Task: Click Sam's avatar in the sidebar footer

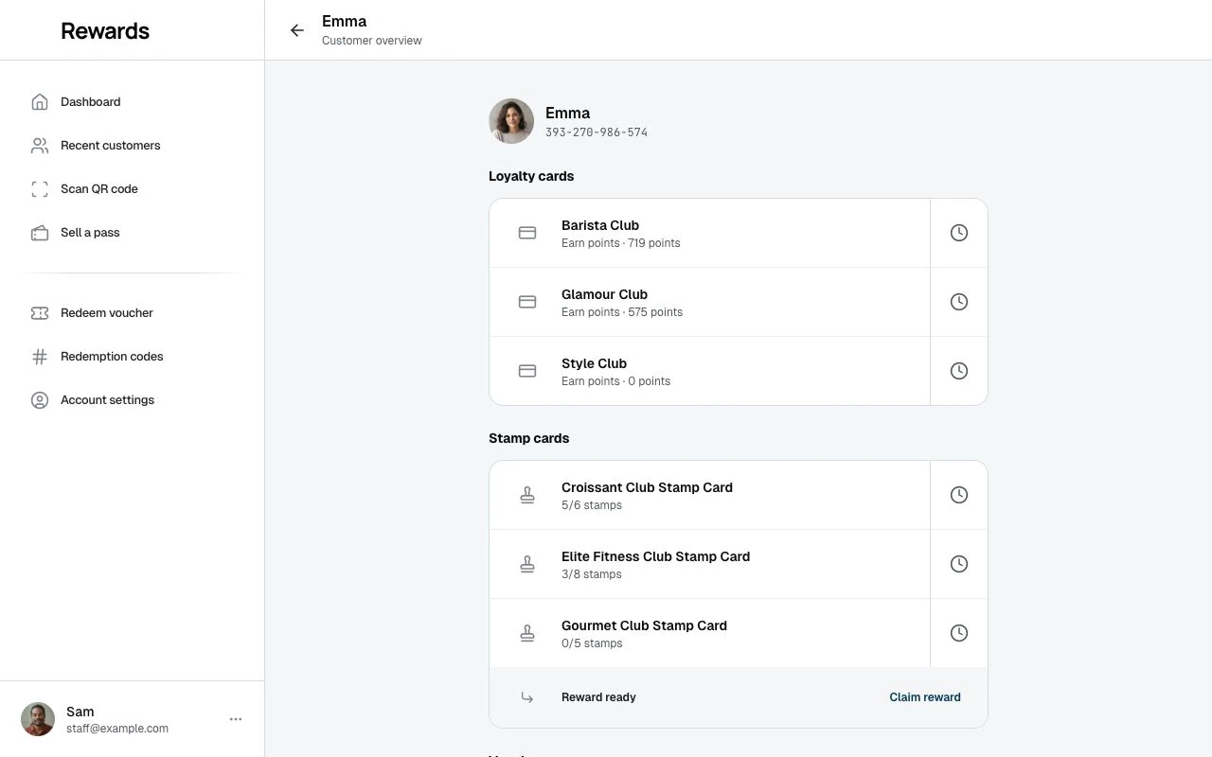Action: point(38,719)
